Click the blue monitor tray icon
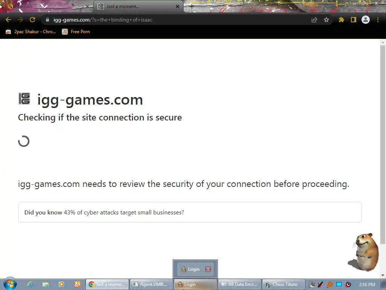 click(x=339, y=284)
